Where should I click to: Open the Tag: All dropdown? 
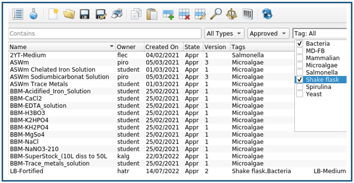pyautogui.click(x=320, y=33)
